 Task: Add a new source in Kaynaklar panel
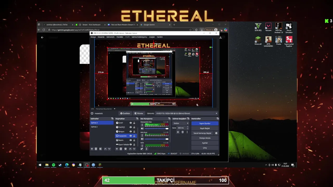click(117, 149)
